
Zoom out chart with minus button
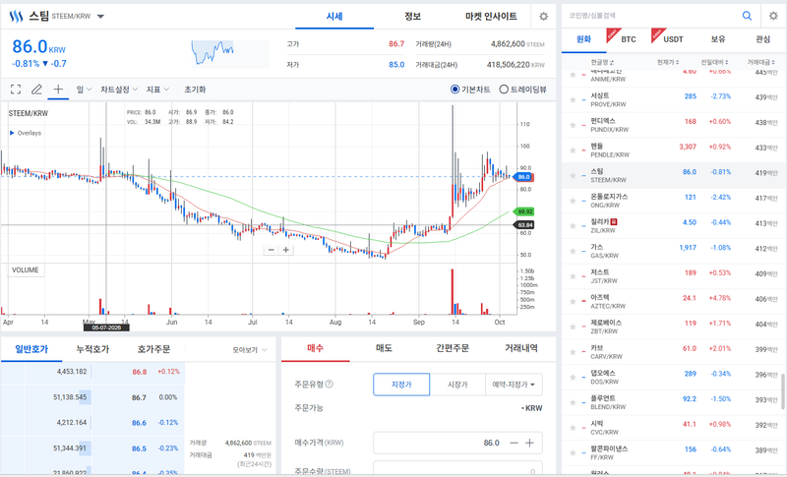point(272,250)
